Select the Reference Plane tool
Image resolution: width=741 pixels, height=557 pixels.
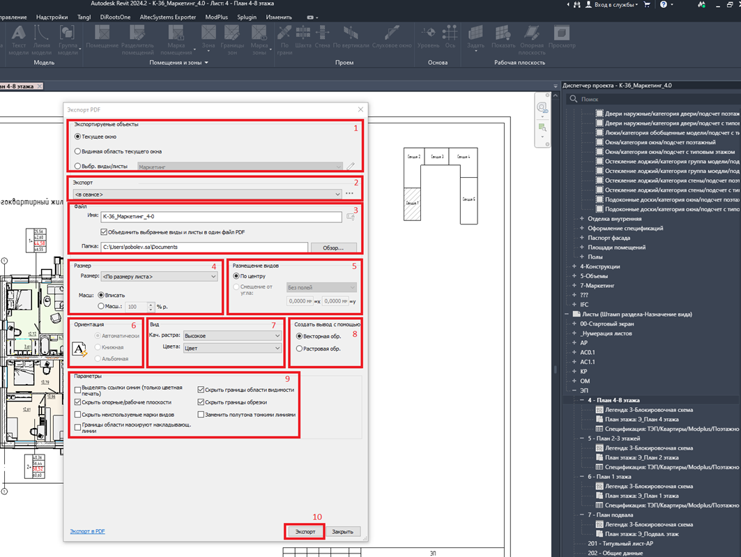(x=532, y=39)
